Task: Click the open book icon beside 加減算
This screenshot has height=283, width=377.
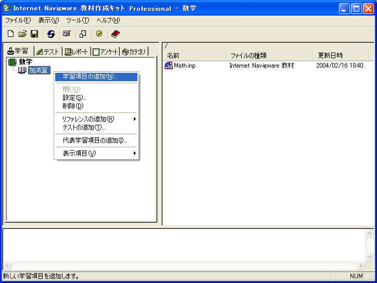Action: point(22,70)
